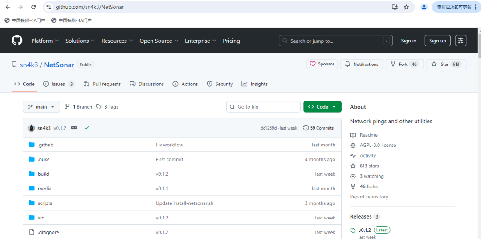Image resolution: width=481 pixels, height=239 pixels.
Task: Click the browser restart-to-update button
Action: click(x=456, y=7)
